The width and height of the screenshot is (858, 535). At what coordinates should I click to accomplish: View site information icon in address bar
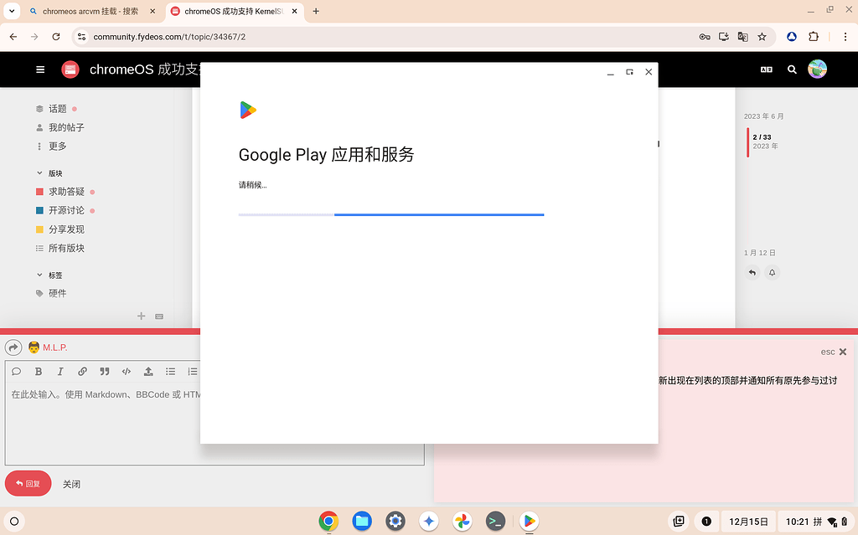point(81,37)
